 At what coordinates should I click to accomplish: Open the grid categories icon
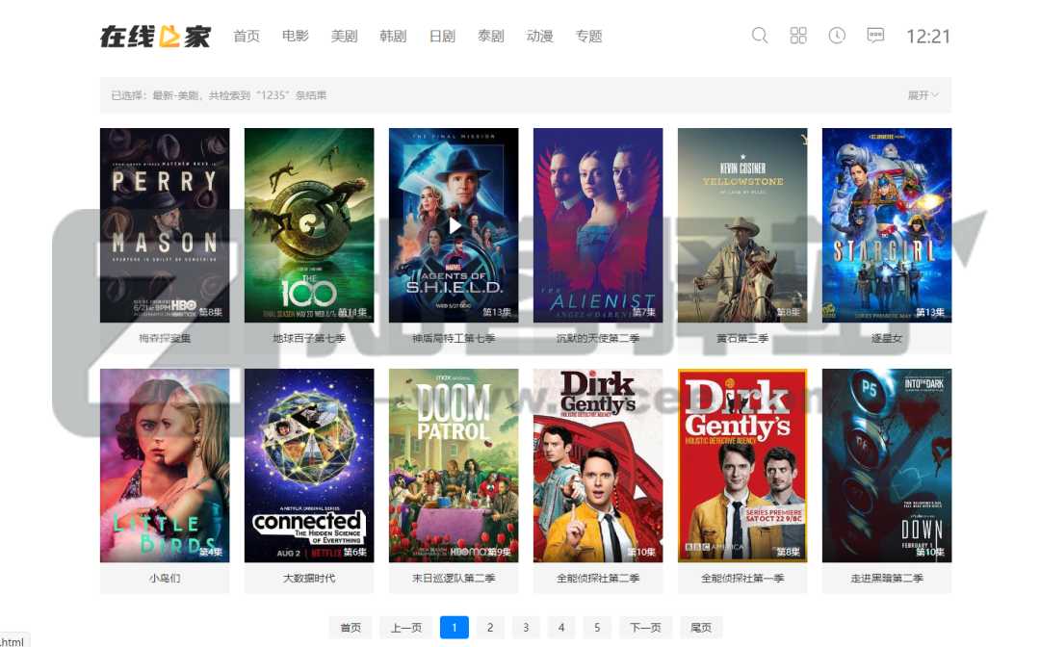(798, 36)
